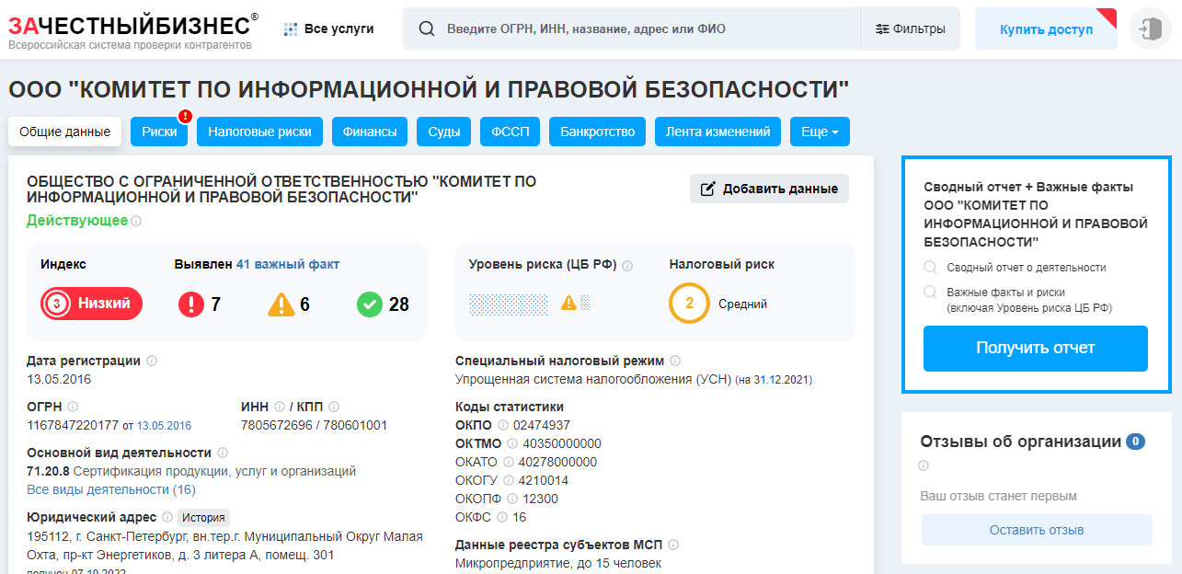Click the search input field at the top
1182x574 pixels.
(598, 29)
